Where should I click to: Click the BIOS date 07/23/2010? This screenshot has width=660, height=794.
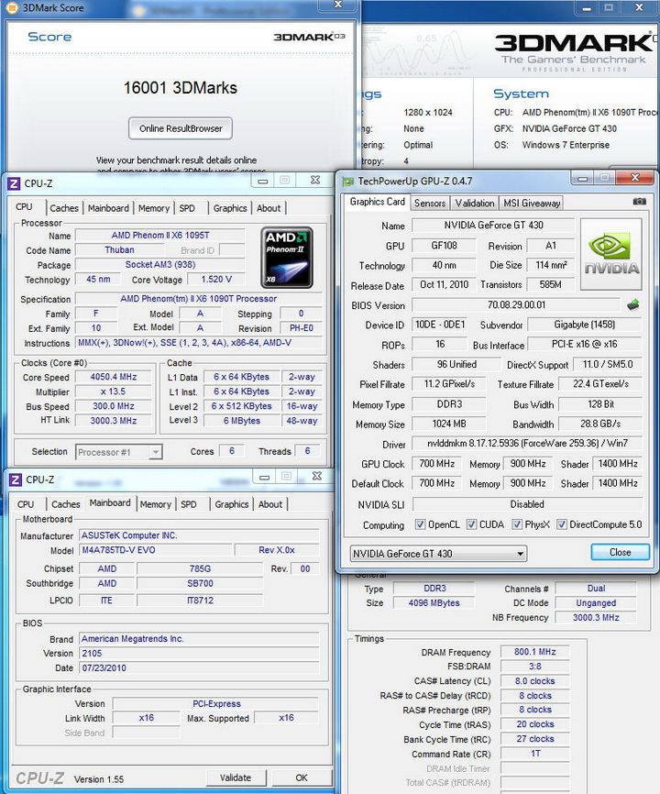(200, 667)
